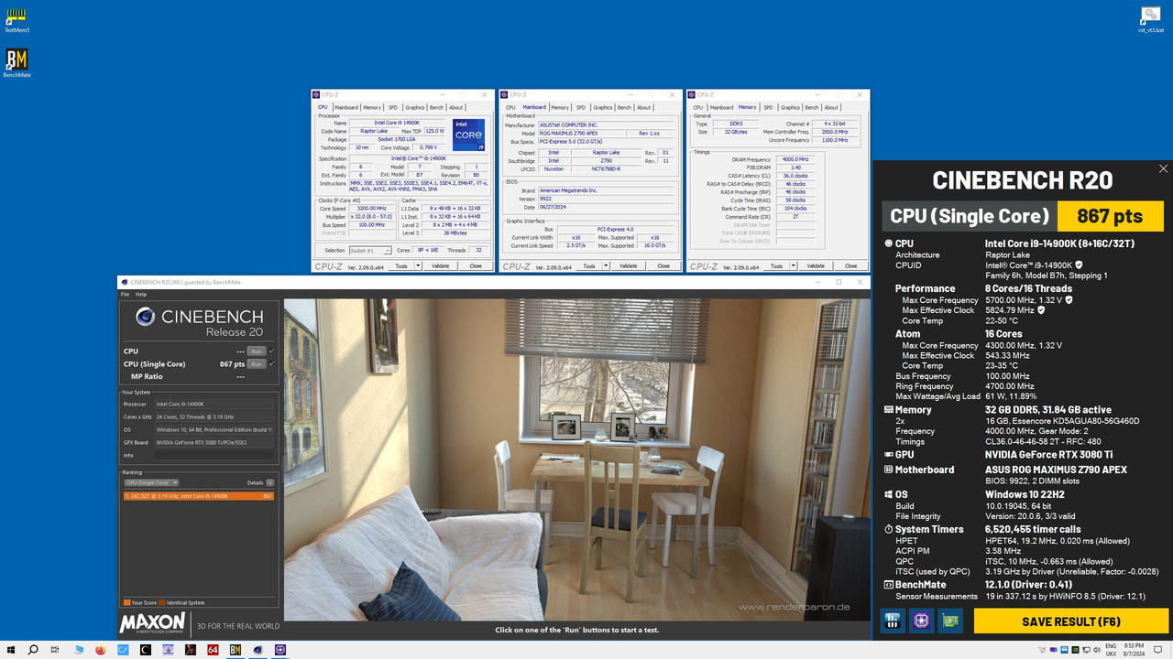Screen dimensions: 1173x659
Task: Open the Ranking CPU (Single Core) dropdown
Action: 151,482
